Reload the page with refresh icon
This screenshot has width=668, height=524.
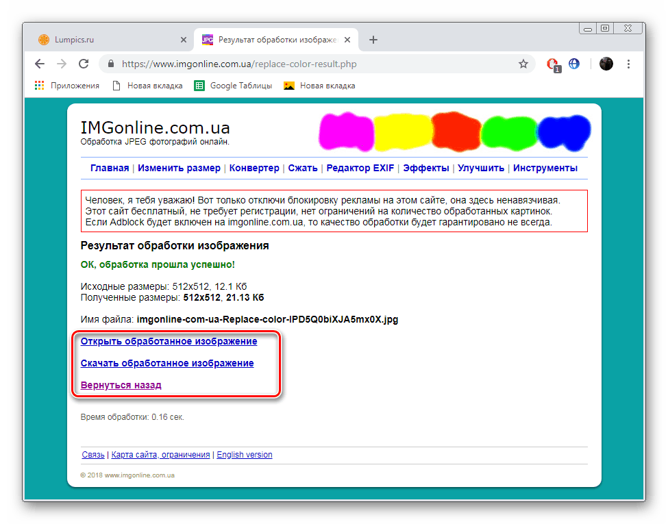pyautogui.click(x=84, y=64)
